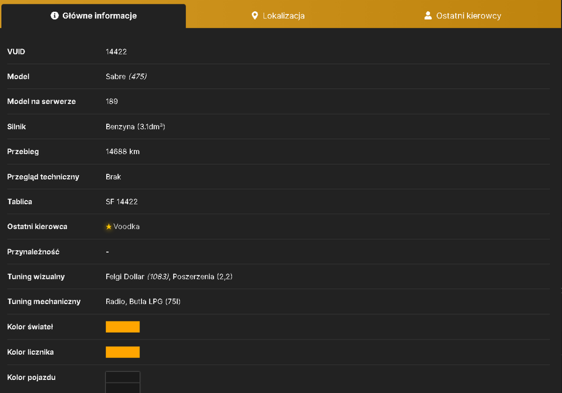
Task: Click the Kolor licznika orange swatch
Action: click(x=123, y=352)
